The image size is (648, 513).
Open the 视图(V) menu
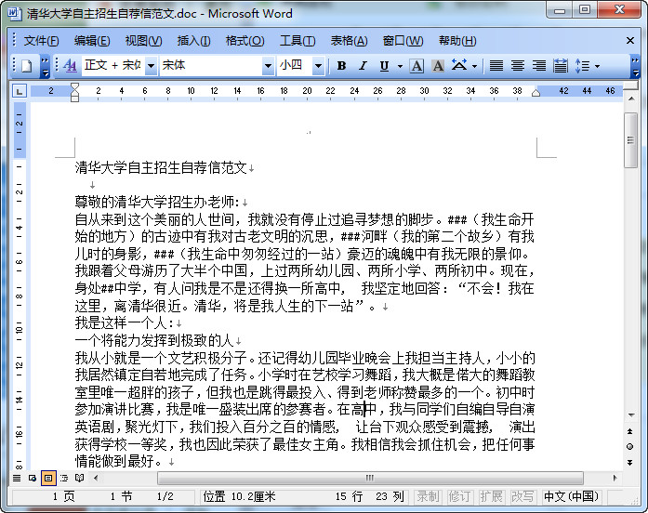pos(143,41)
